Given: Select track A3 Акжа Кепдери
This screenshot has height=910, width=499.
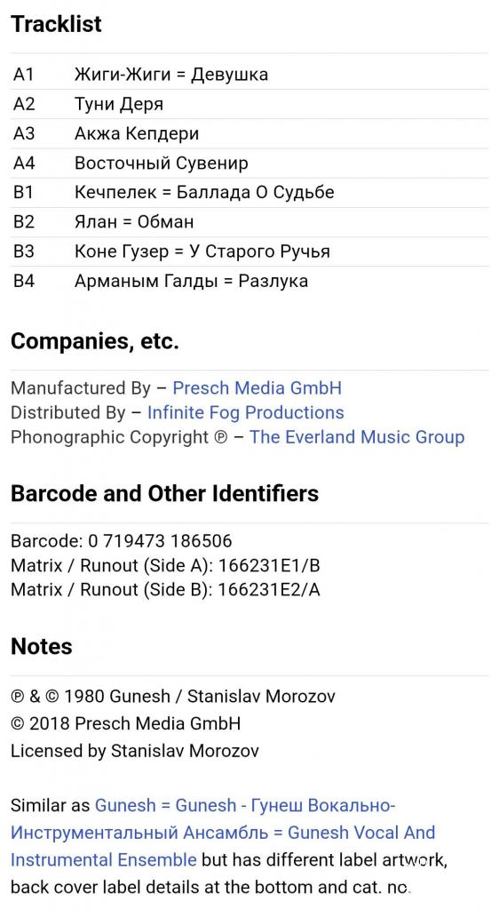Looking at the screenshot, I should [249, 133].
